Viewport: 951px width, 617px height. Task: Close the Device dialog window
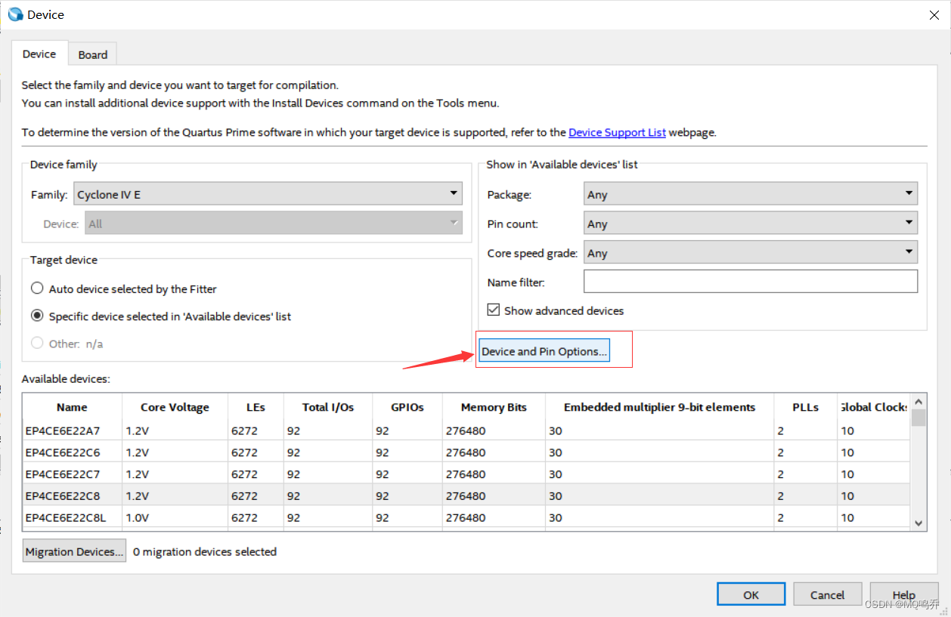(934, 14)
